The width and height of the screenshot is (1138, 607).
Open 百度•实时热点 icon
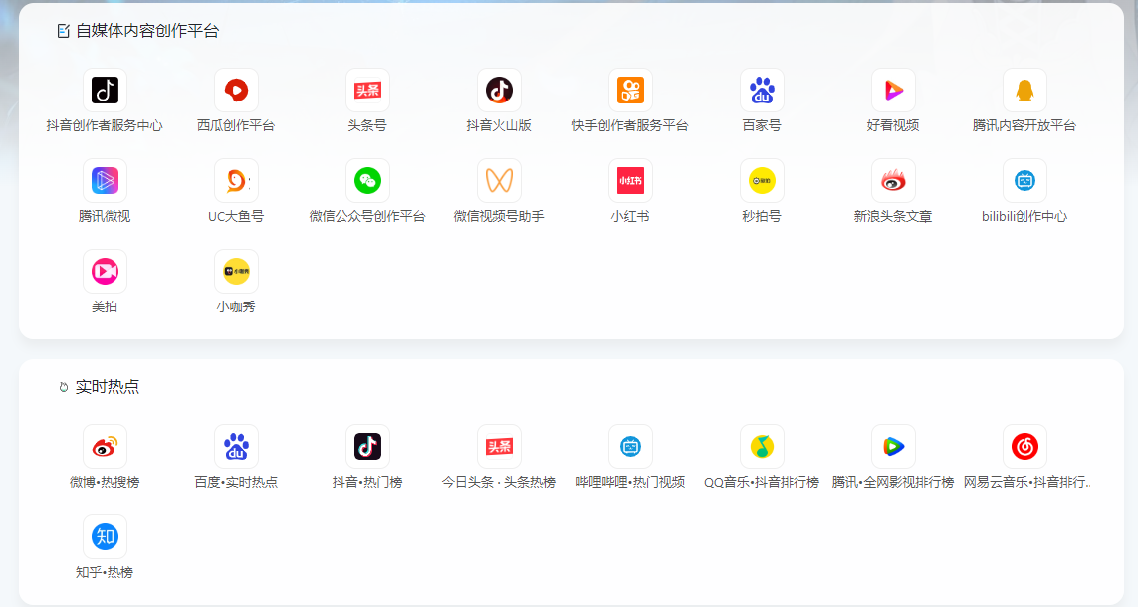236,446
